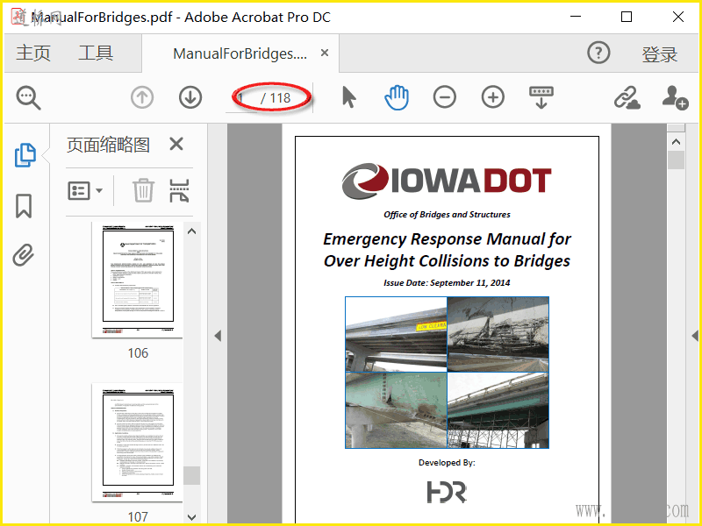The width and height of the screenshot is (702, 526).
Task: Open the page thumbnails panel icon
Action: [25, 155]
